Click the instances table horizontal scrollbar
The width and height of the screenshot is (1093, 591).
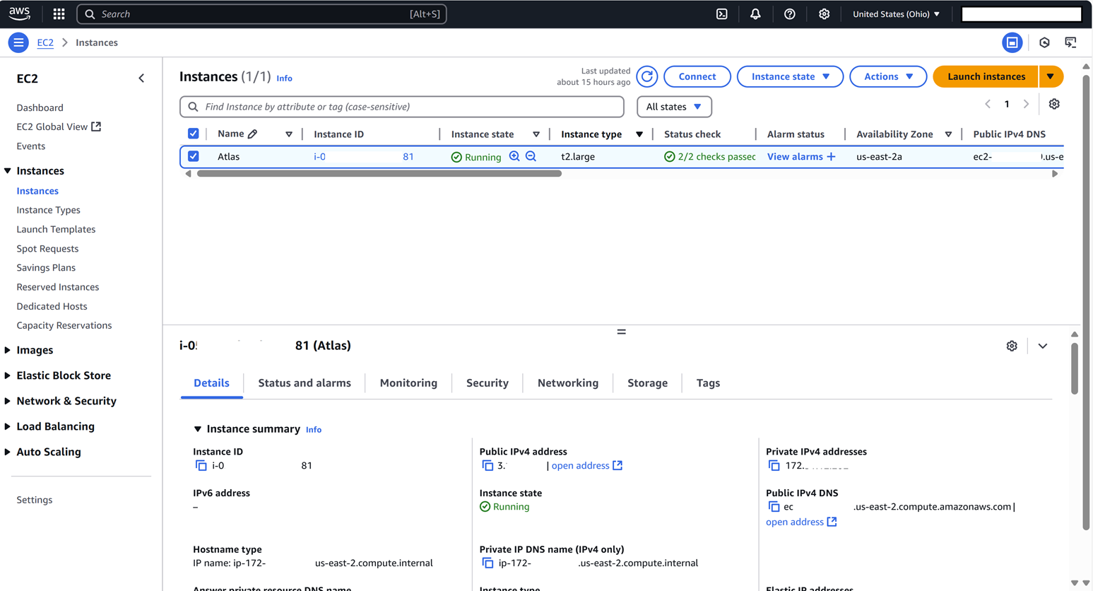(x=379, y=173)
